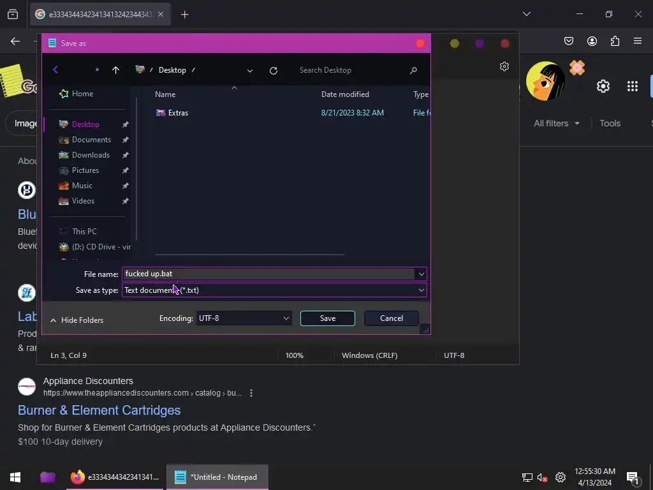Open a new Firefox tab
The height and width of the screenshot is (490, 653).
(185, 15)
